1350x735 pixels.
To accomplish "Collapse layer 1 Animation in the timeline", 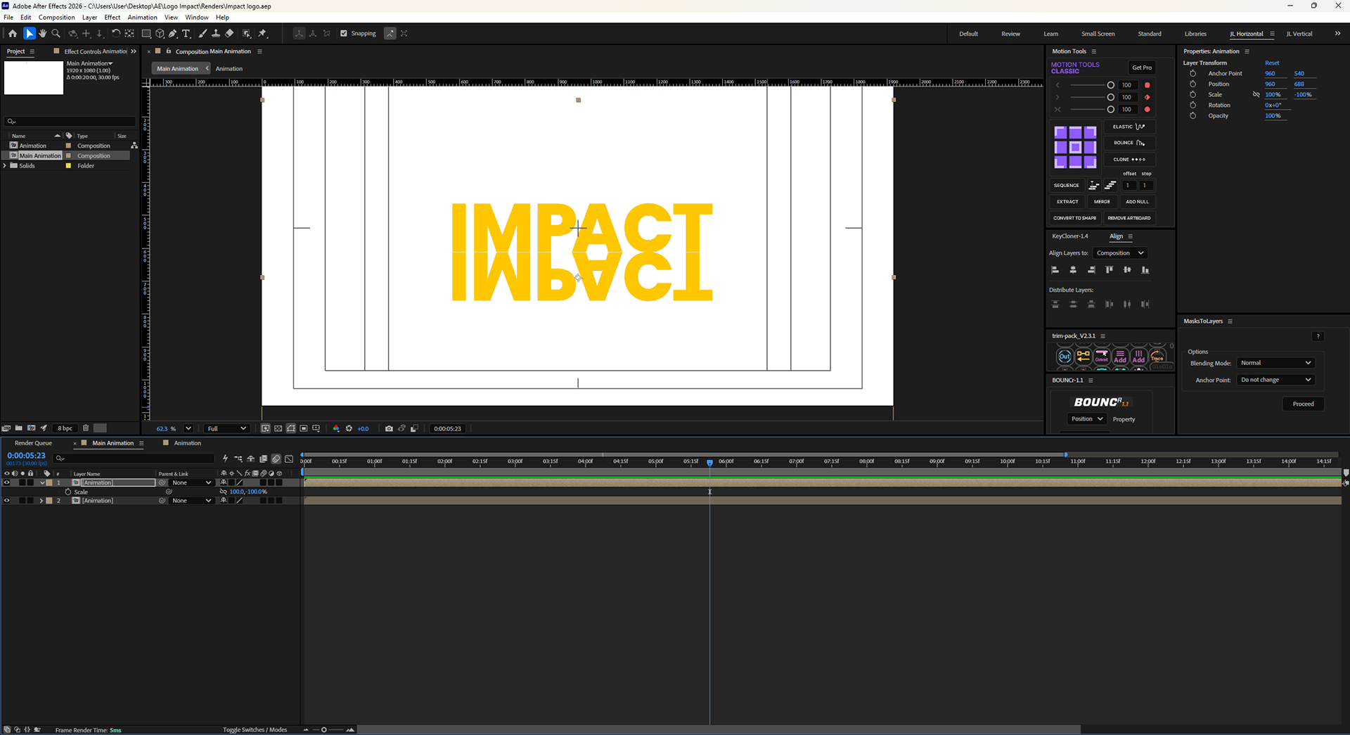I will 42,482.
